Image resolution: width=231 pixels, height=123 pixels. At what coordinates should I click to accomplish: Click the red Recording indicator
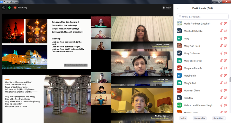21,8
